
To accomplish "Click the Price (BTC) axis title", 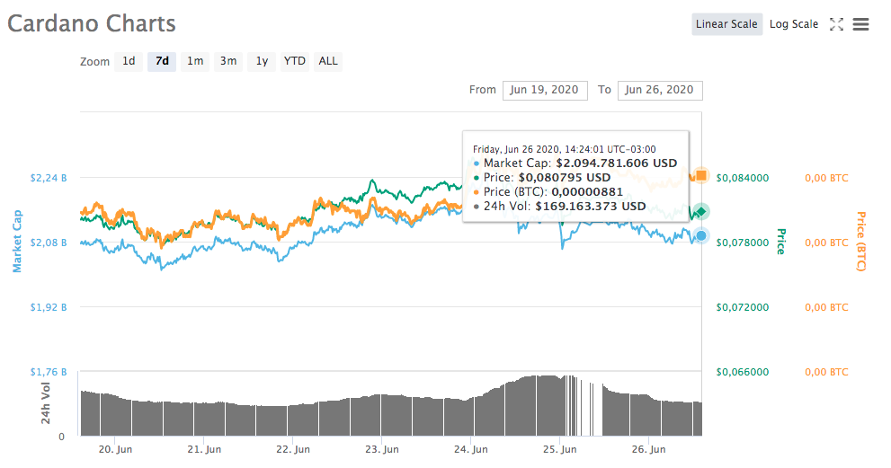I will click(861, 242).
